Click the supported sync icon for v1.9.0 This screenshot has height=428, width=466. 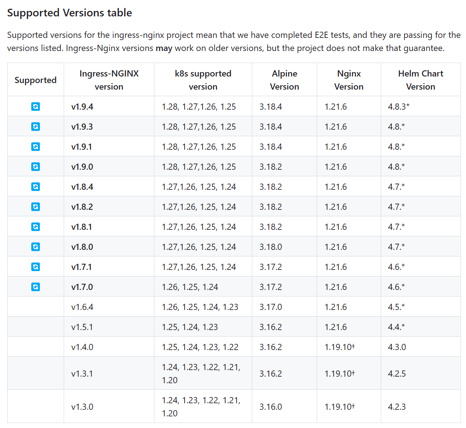(35, 166)
